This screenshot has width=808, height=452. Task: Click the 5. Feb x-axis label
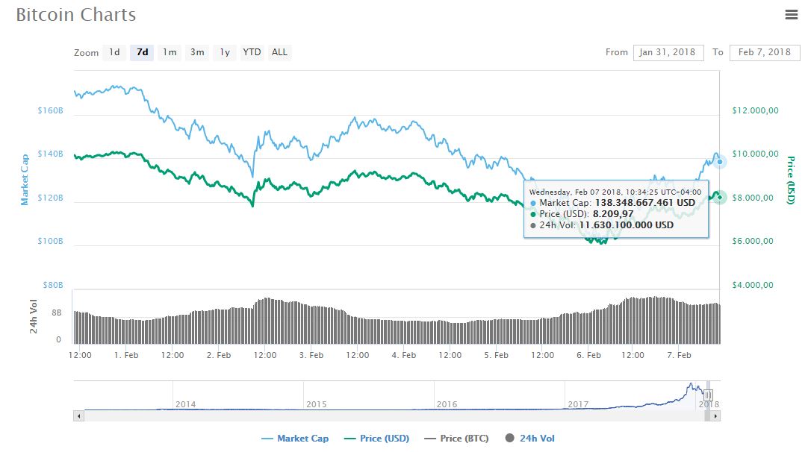[x=497, y=355]
